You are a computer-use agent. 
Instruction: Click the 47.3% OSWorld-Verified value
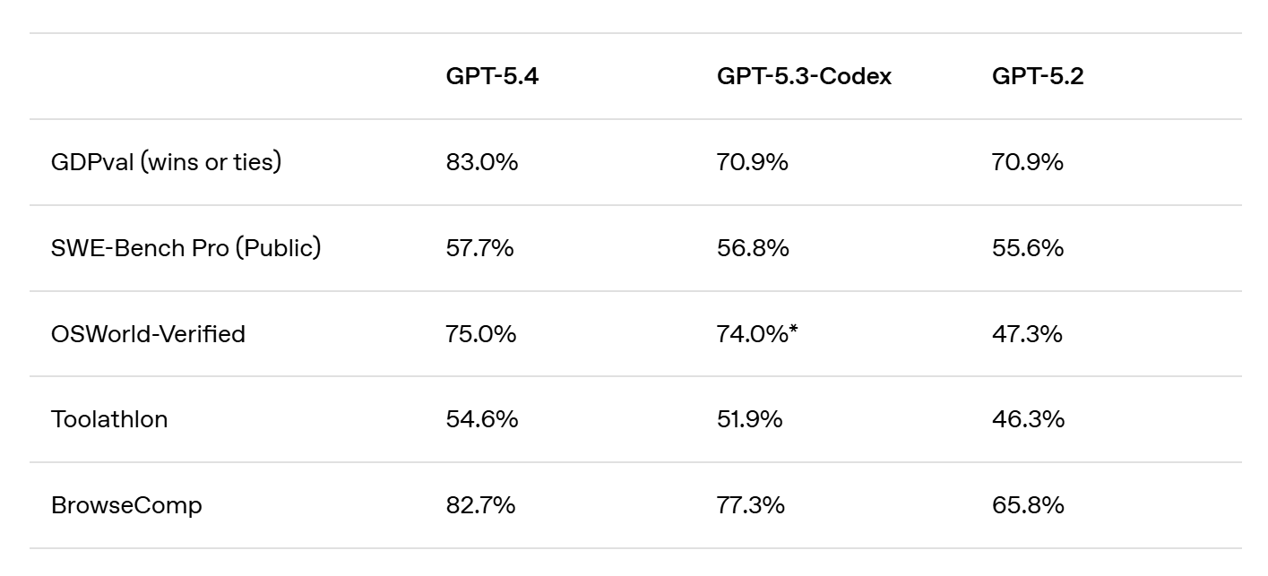[x=1027, y=334]
